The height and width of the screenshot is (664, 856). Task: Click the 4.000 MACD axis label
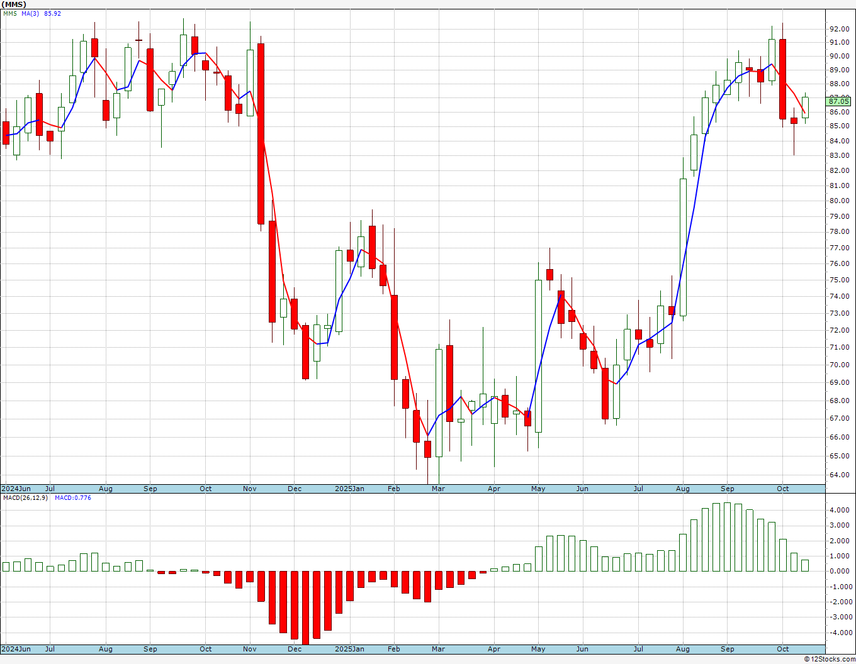(840, 510)
